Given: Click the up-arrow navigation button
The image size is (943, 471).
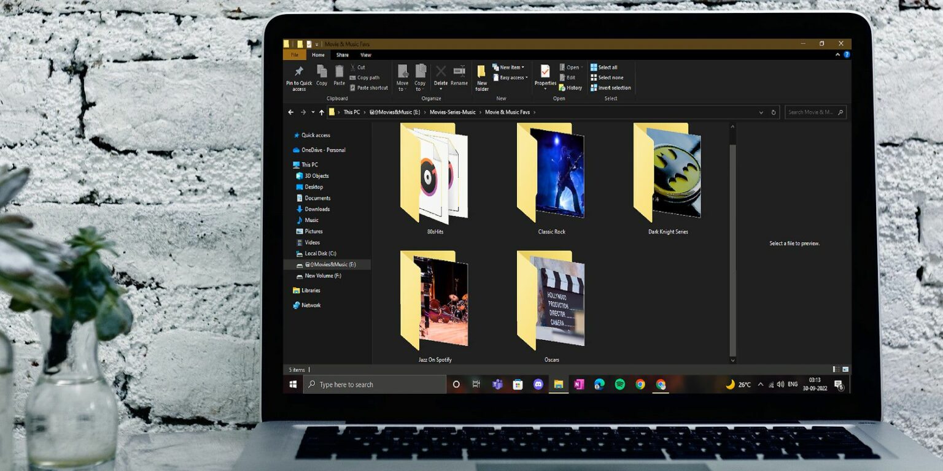Looking at the screenshot, I should (321, 112).
